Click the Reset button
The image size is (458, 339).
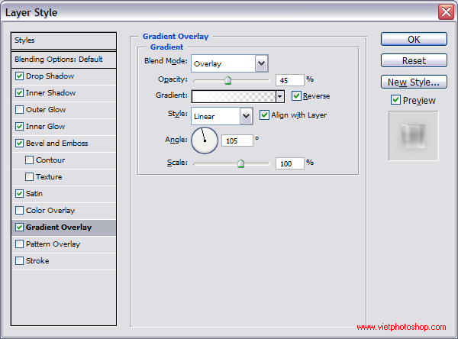click(x=414, y=60)
